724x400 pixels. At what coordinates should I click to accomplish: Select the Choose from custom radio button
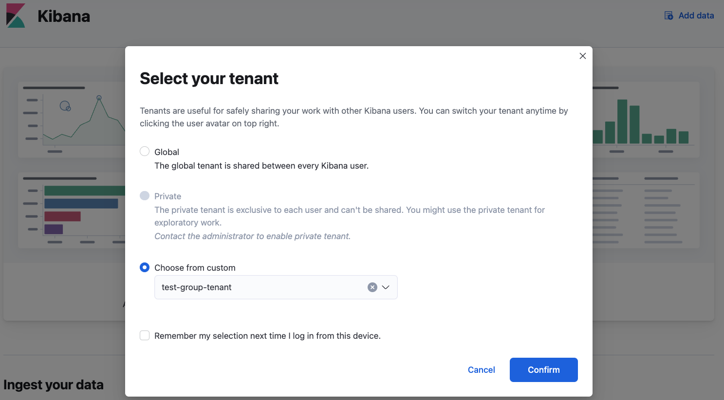(144, 267)
